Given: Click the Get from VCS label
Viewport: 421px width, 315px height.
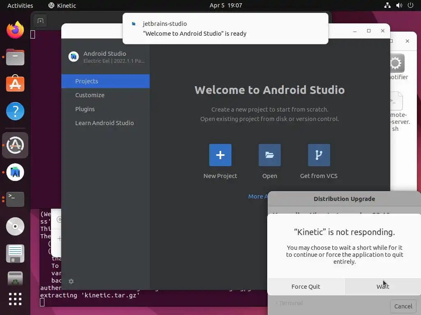Looking at the screenshot, I should [319, 176].
